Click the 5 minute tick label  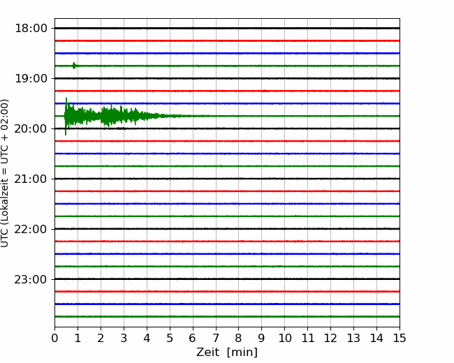tap(170, 338)
